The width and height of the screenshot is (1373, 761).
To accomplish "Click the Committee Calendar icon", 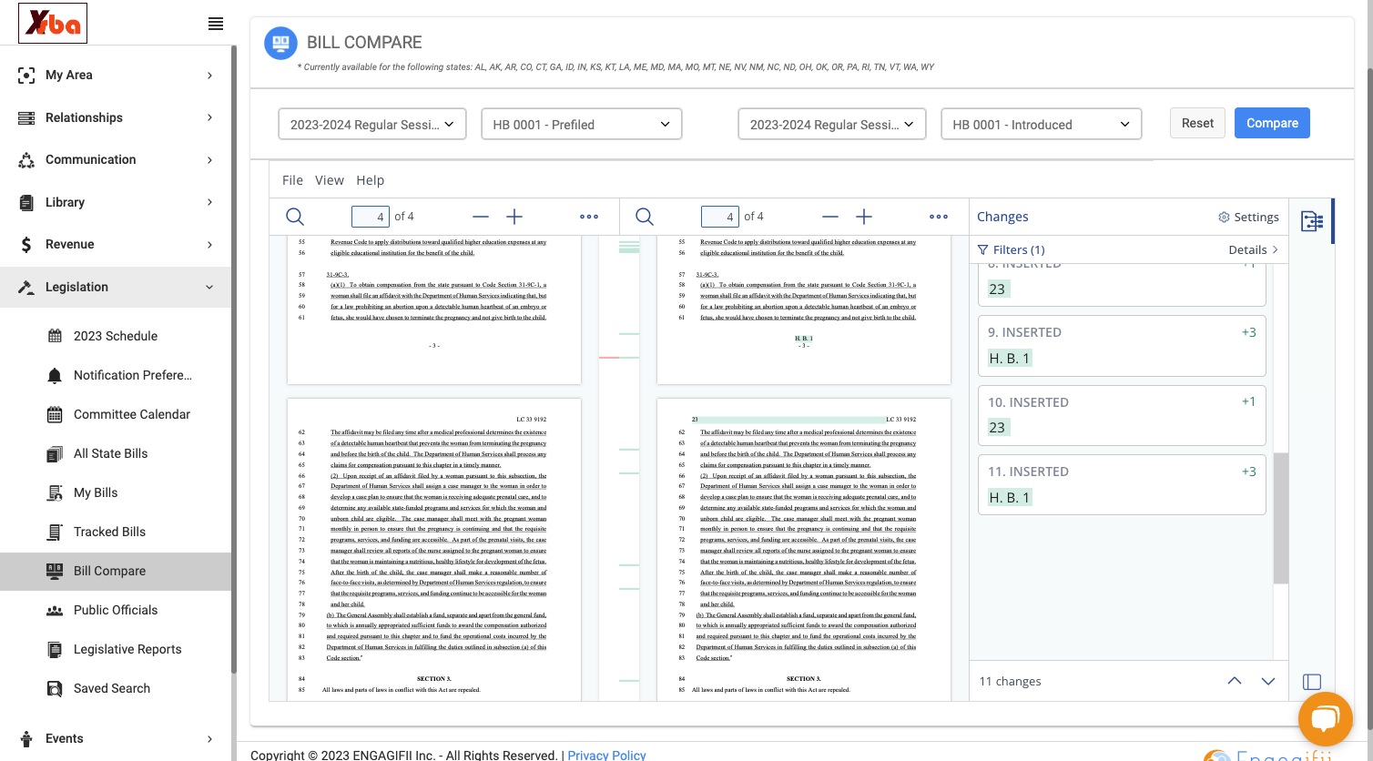I will (x=55, y=414).
